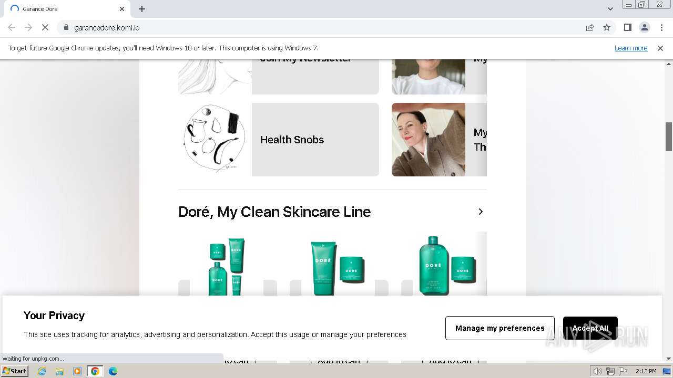Open the top-right portrait photo card
This screenshot has height=378, width=673.
click(x=439, y=77)
